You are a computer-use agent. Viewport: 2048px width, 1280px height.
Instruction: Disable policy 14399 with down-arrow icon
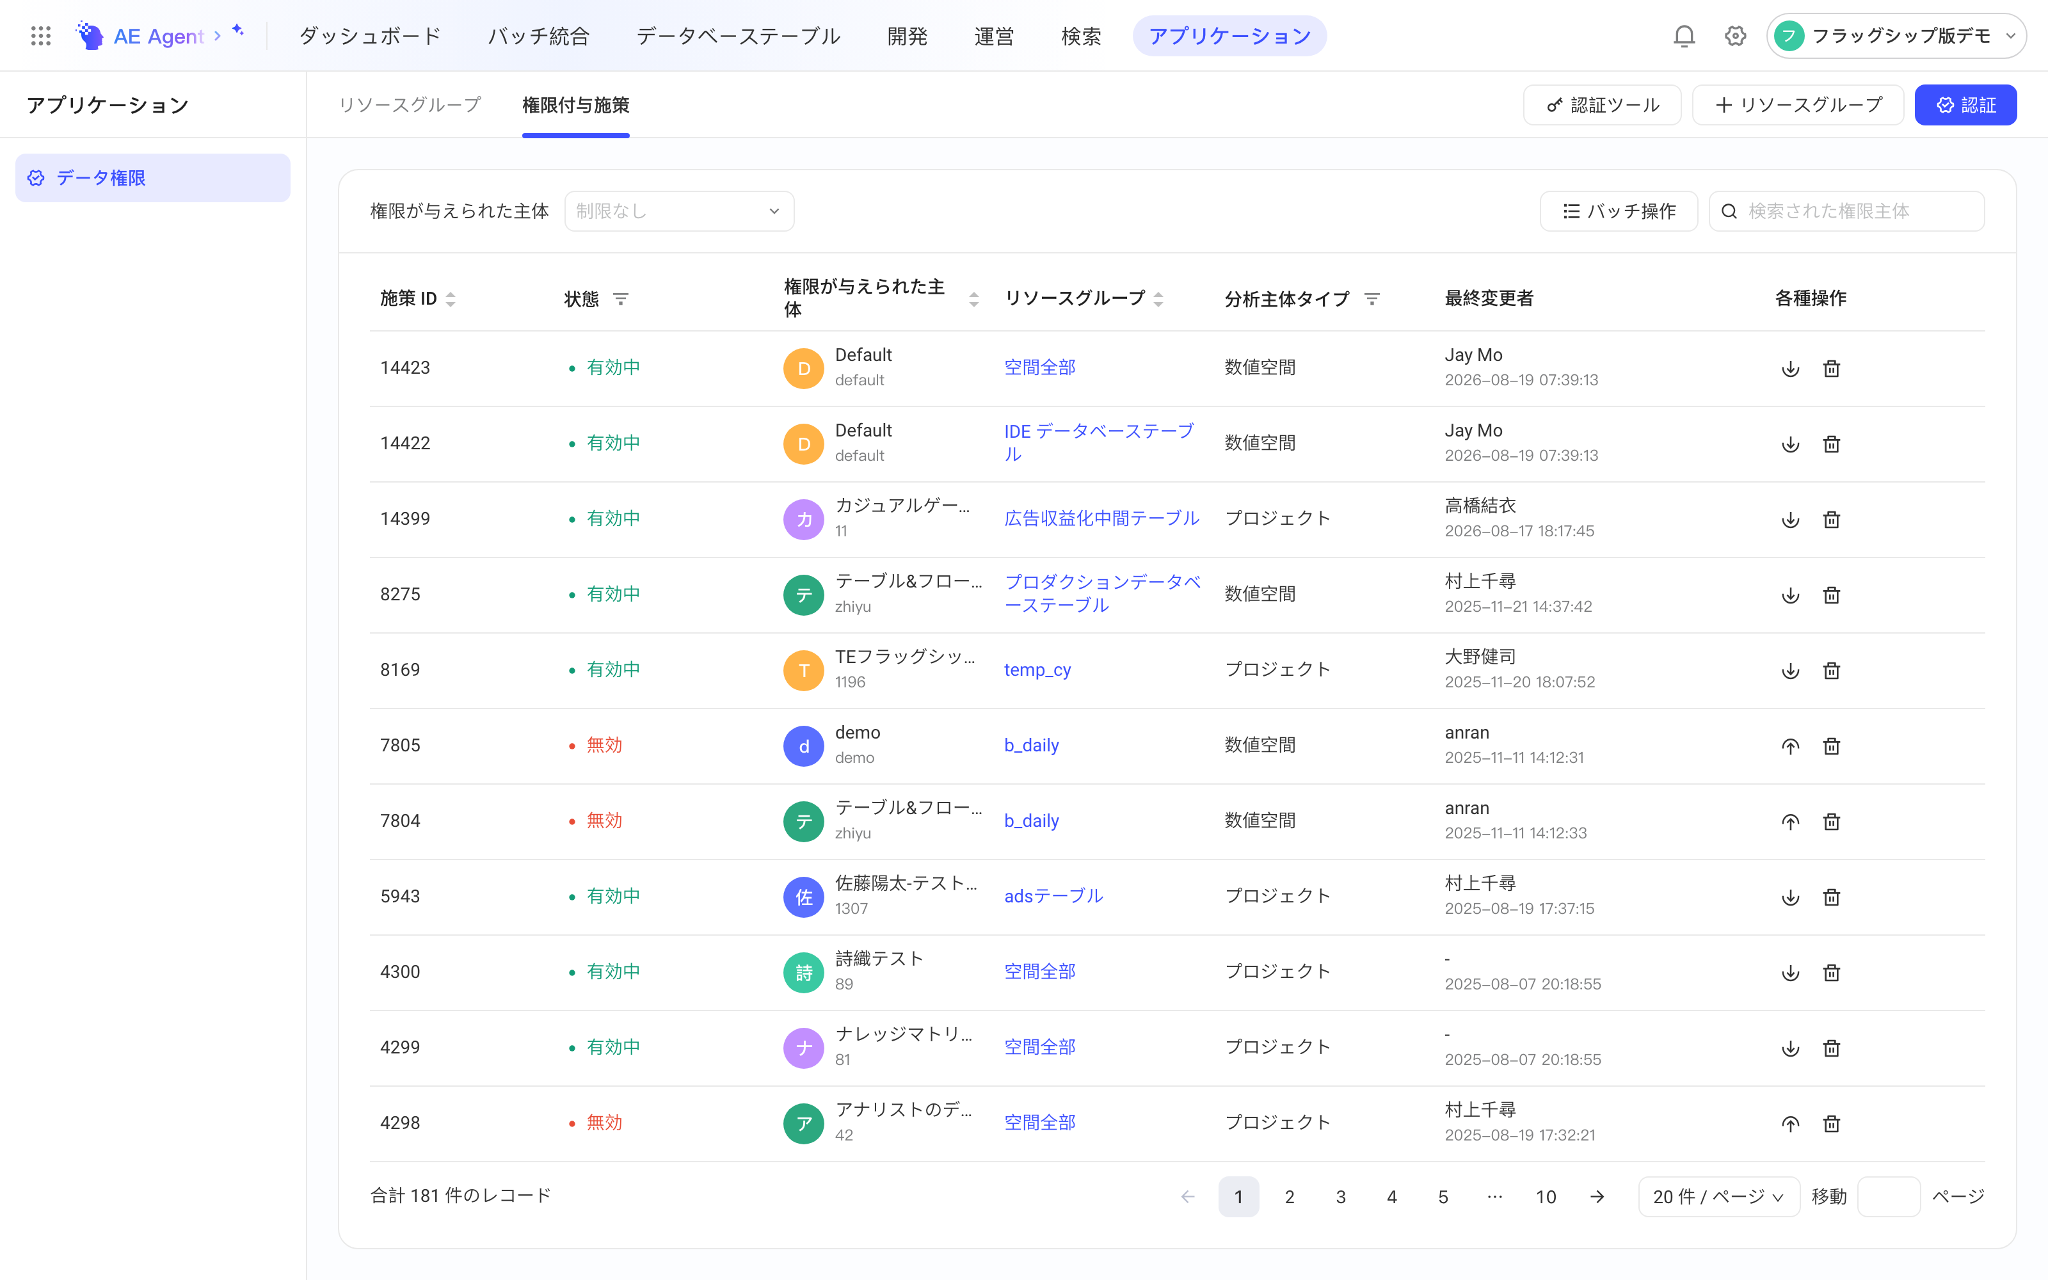tap(1790, 520)
